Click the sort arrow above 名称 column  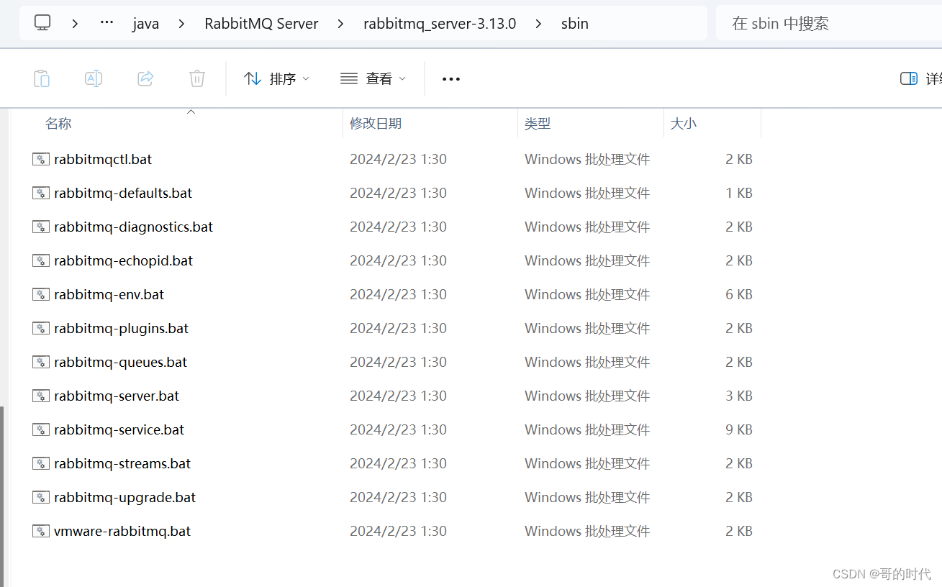pyautogui.click(x=191, y=112)
